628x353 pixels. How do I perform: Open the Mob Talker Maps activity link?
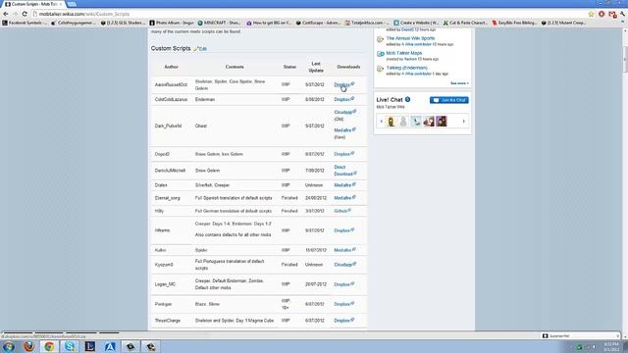point(403,53)
